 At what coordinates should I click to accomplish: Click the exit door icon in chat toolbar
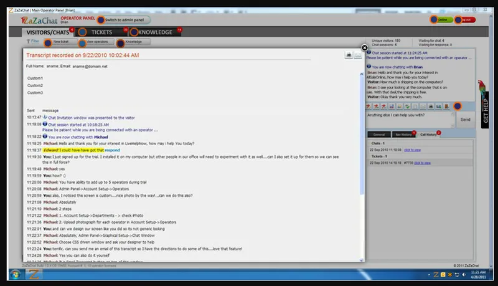[x=446, y=106]
